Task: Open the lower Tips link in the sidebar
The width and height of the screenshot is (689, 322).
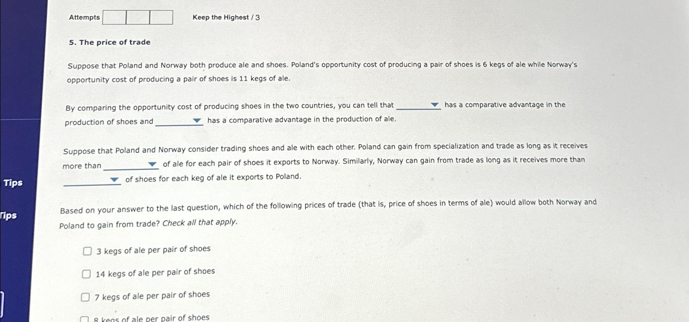Action: 8,216
